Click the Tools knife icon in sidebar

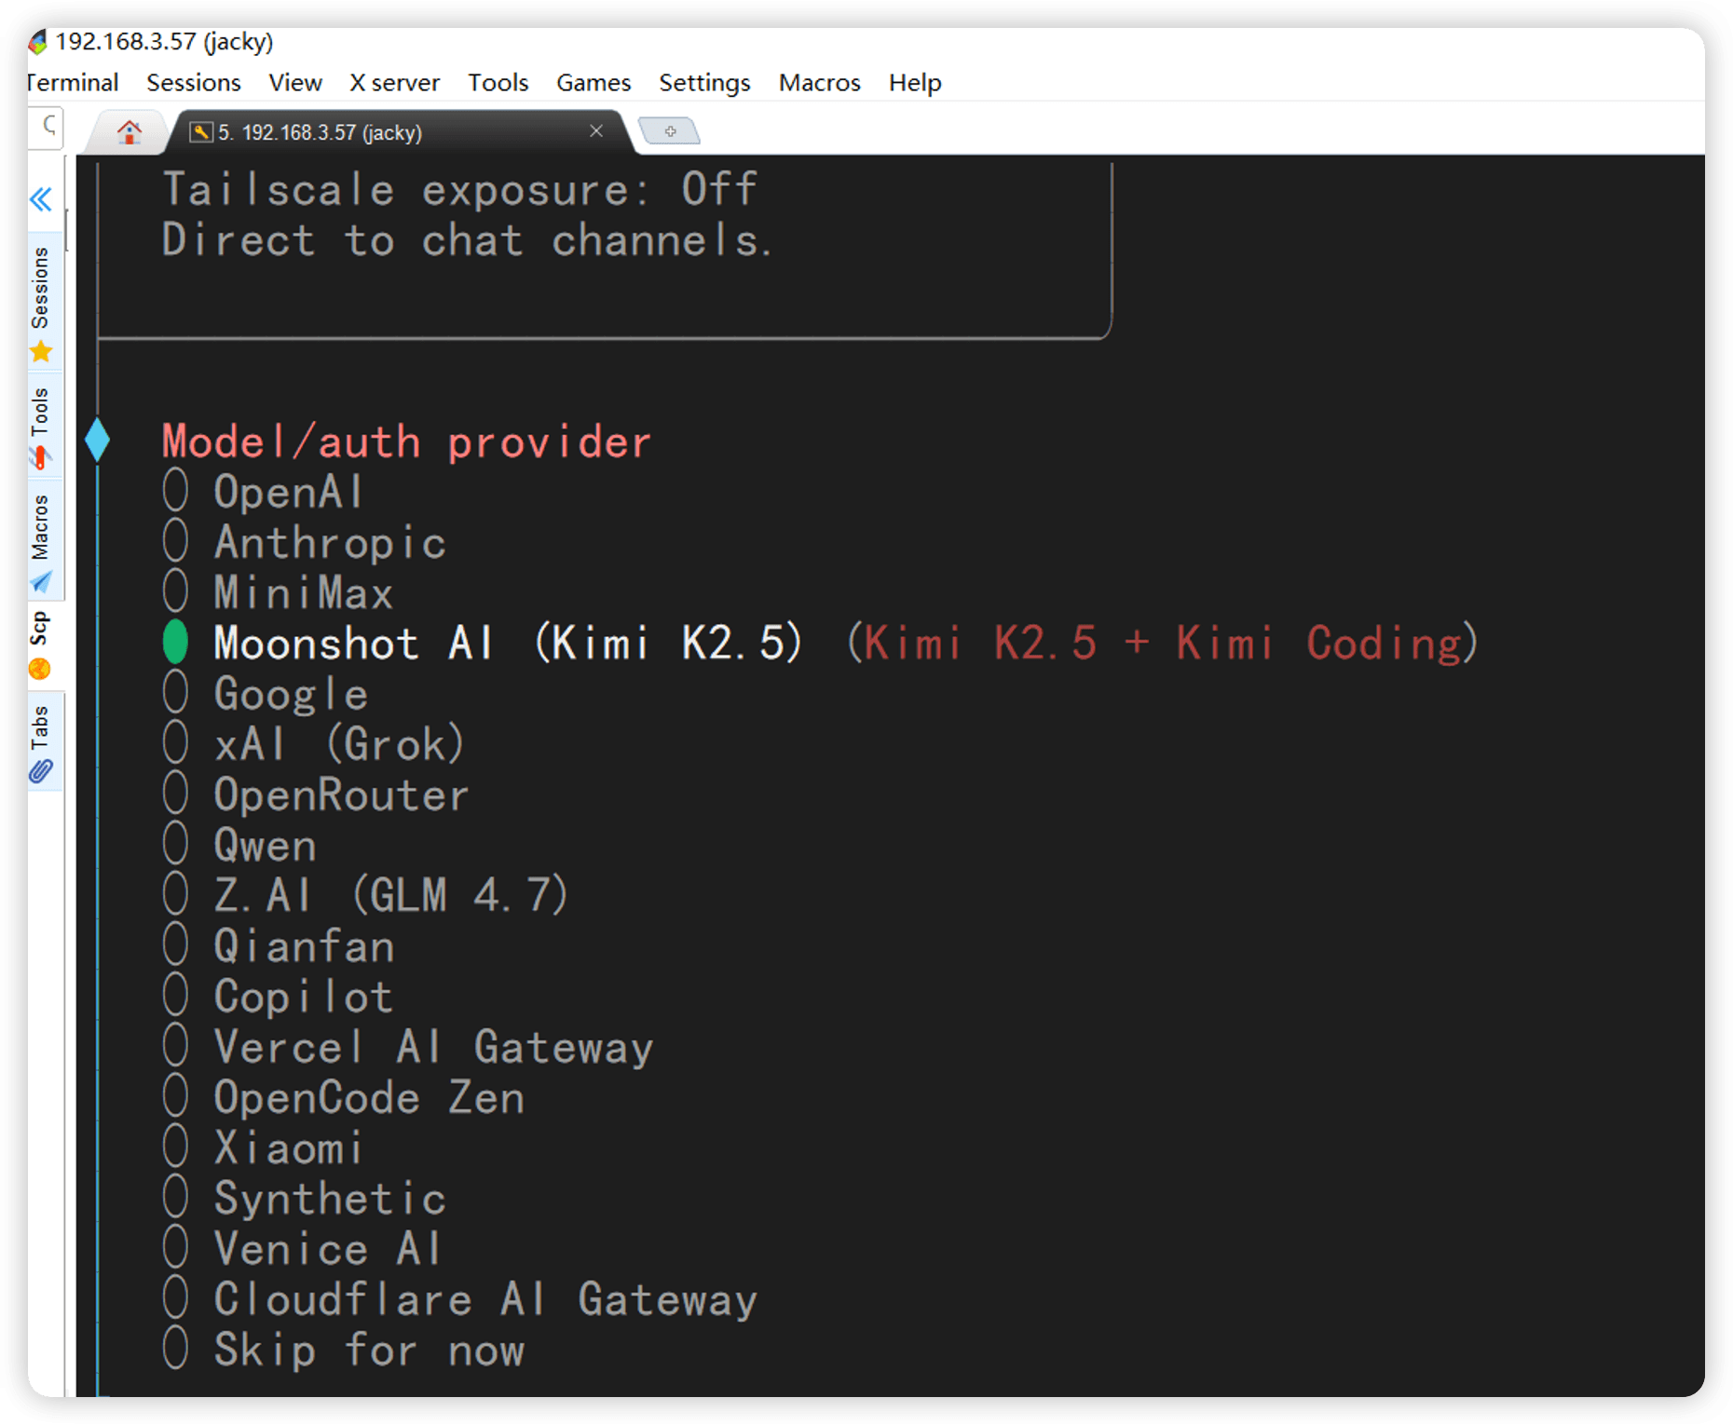coord(41,458)
